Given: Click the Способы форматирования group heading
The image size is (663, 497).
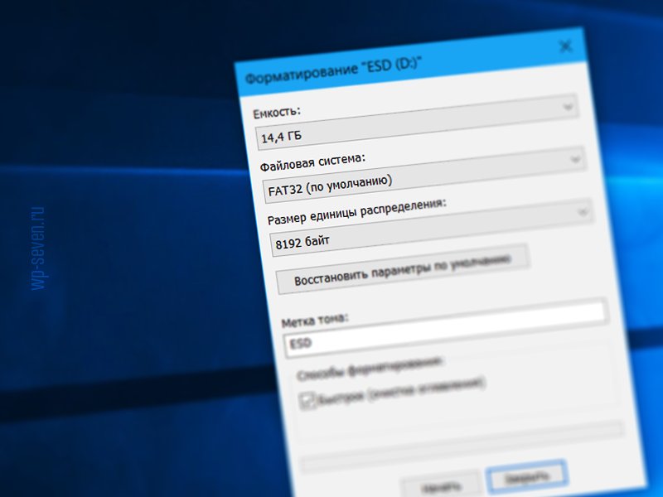Looking at the screenshot, I should point(370,369).
